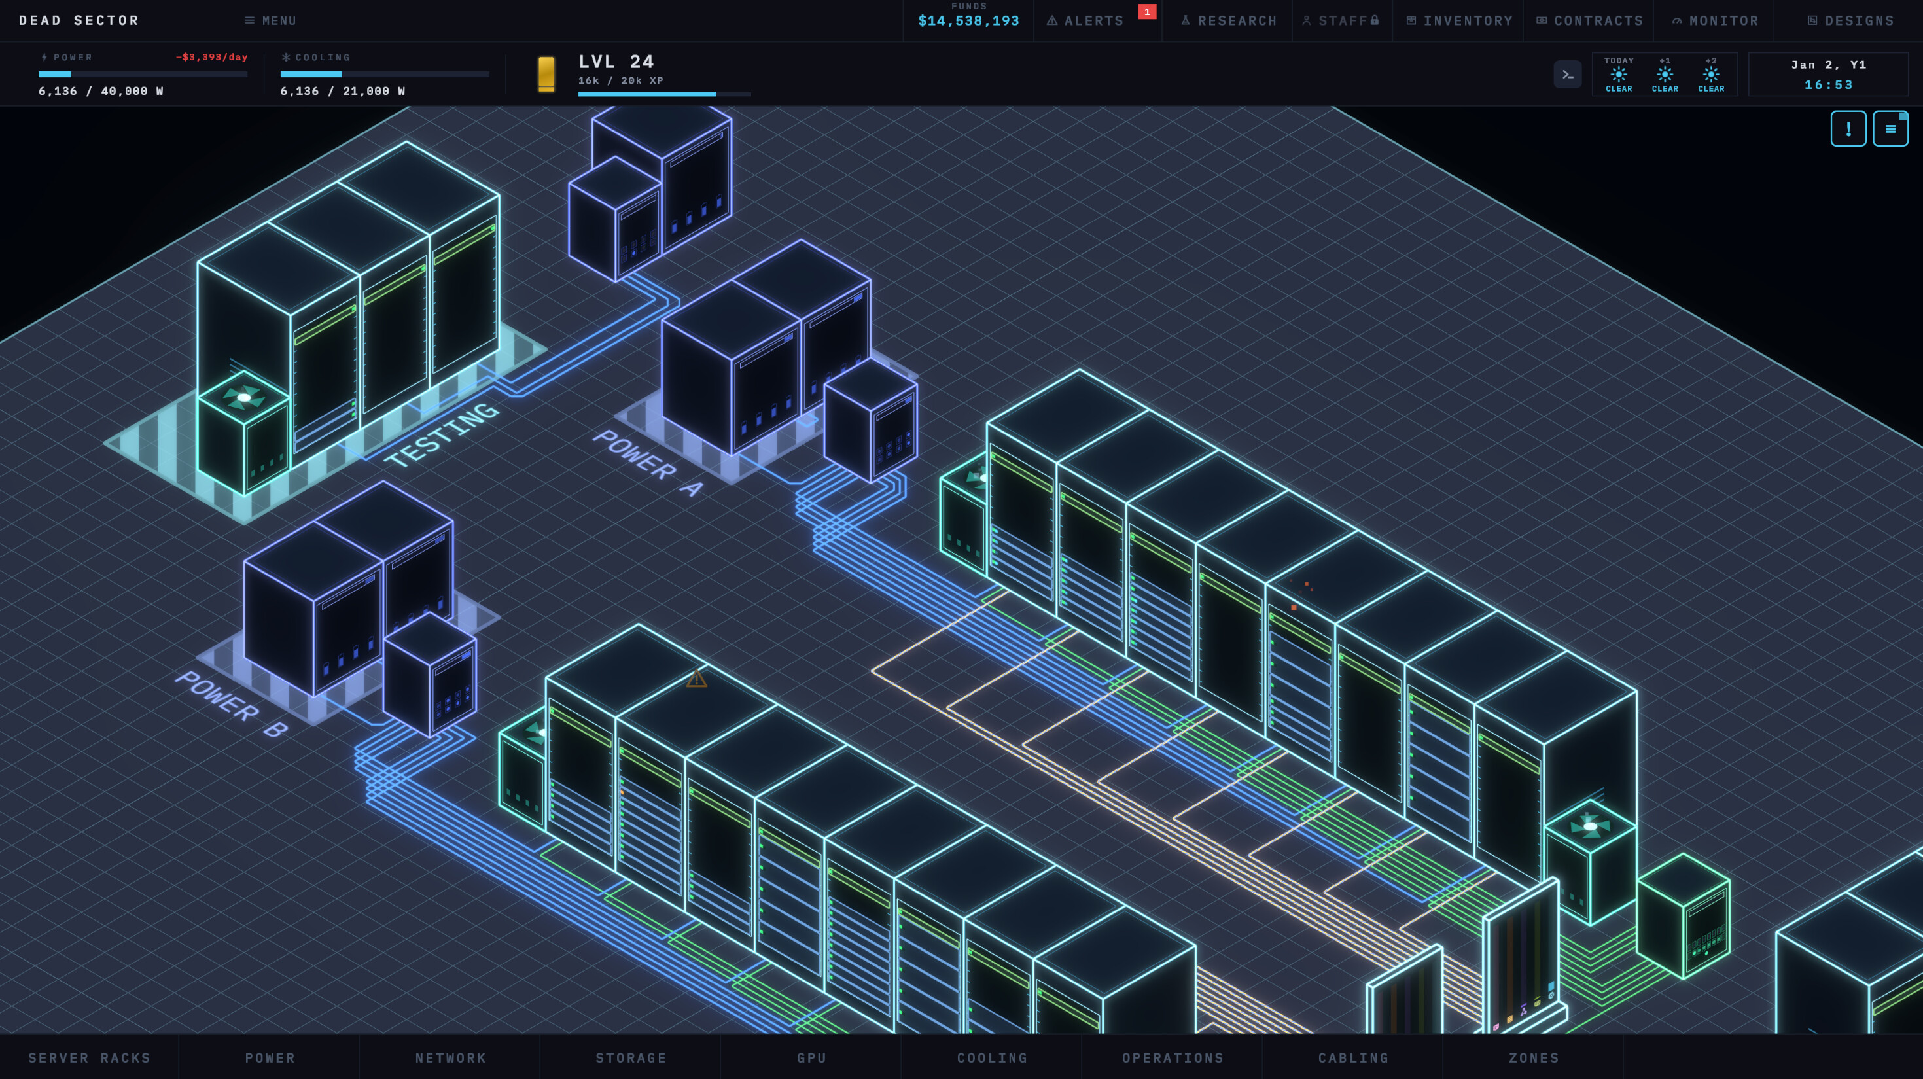Open the Menu
Screen dimensions: 1923x1079
[x=271, y=21]
